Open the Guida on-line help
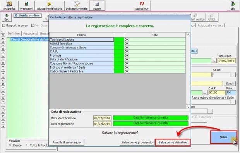The height and width of the screenshot is (153, 240). click(x=27, y=15)
